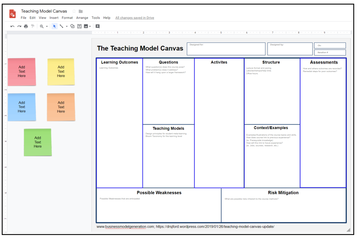Select the arrow selection tool
Image resolution: width=357 pixels, height=238 pixels.
(x=54, y=26)
